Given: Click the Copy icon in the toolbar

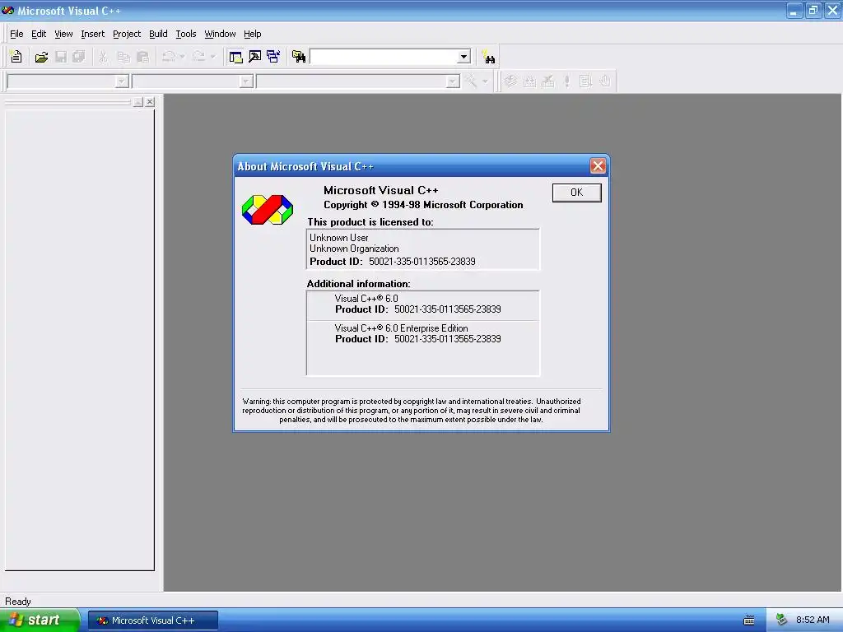Looking at the screenshot, I should [x=123, y=57].
